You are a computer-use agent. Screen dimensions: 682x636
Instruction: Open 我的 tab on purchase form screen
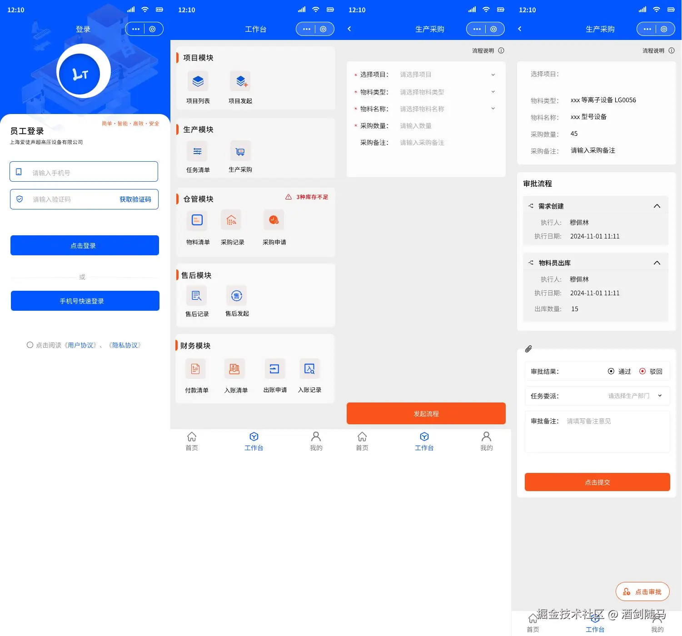(487, 442)
